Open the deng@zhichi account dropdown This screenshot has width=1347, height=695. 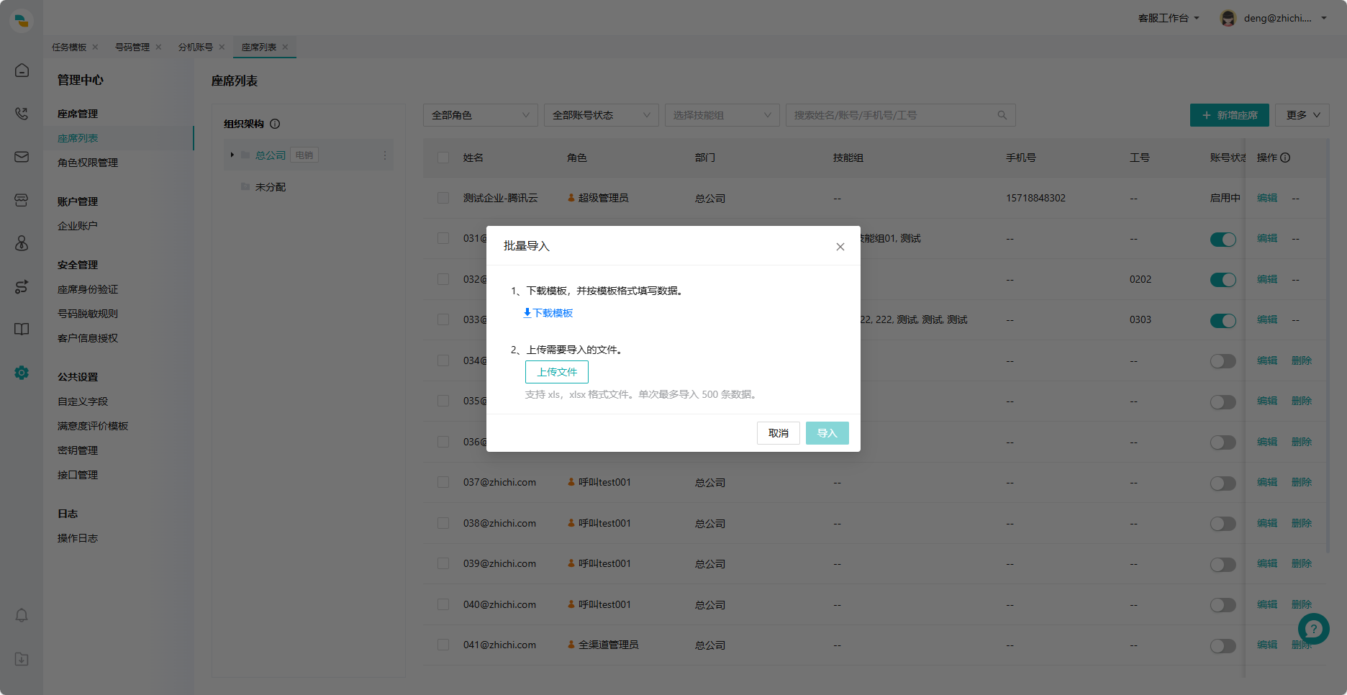1285,18
